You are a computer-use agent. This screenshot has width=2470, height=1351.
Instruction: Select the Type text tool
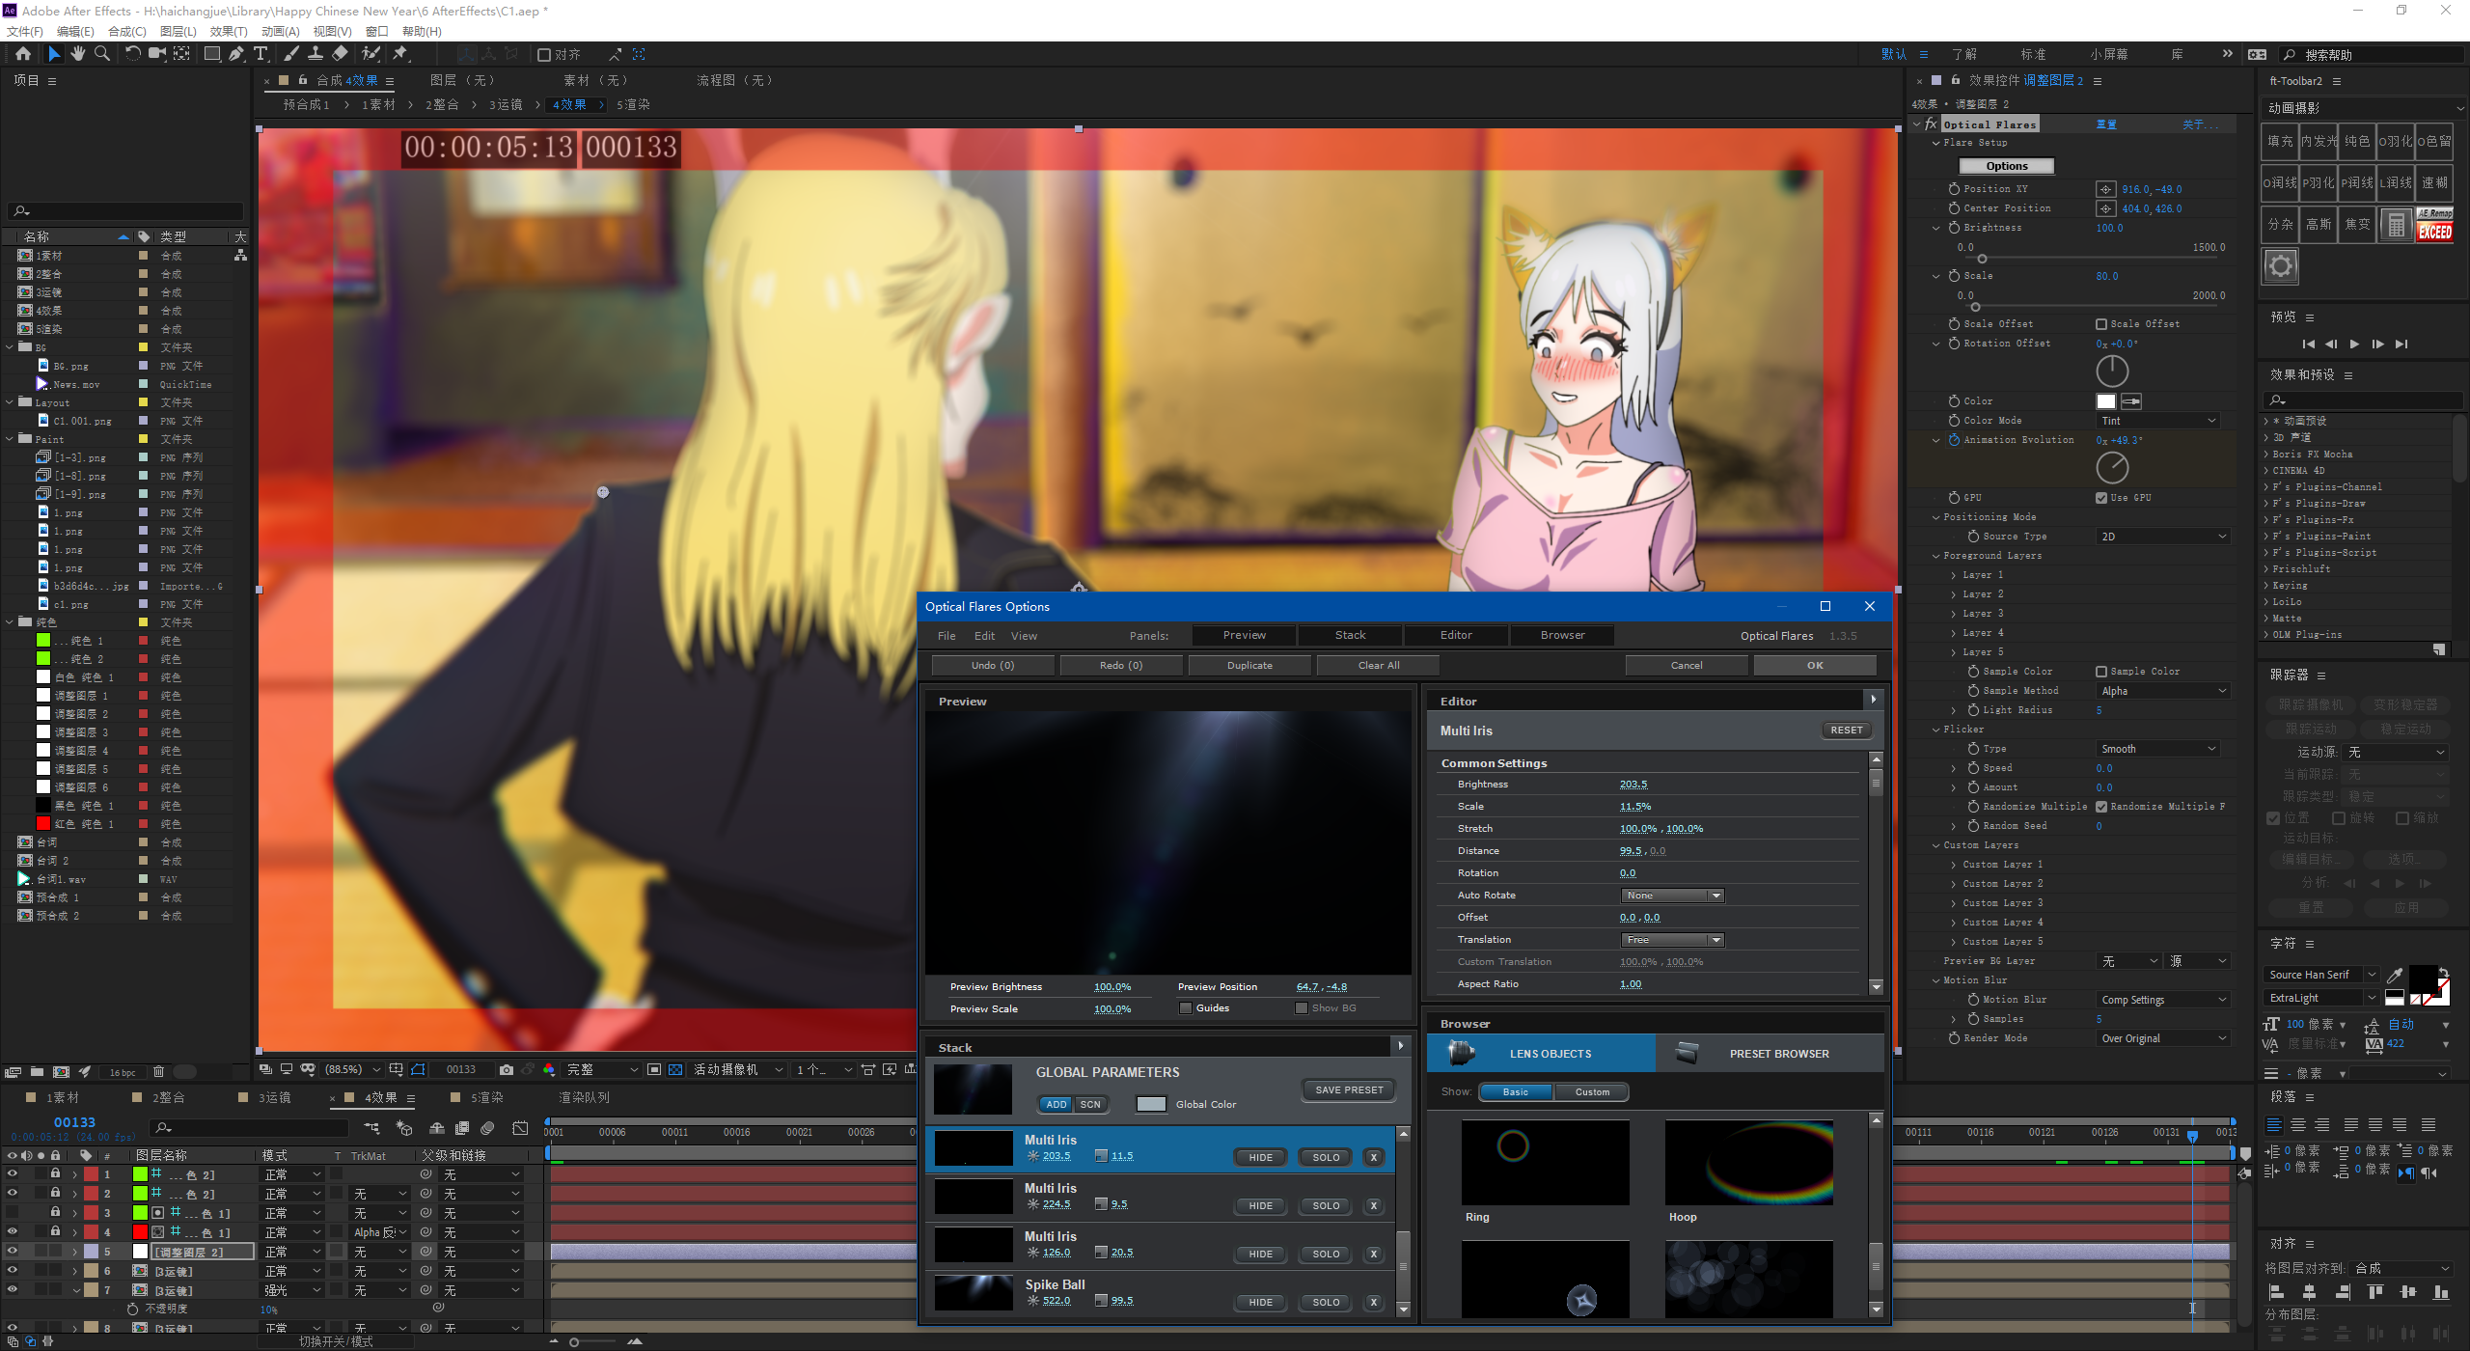pyautogui.click(x=261, y=54)
